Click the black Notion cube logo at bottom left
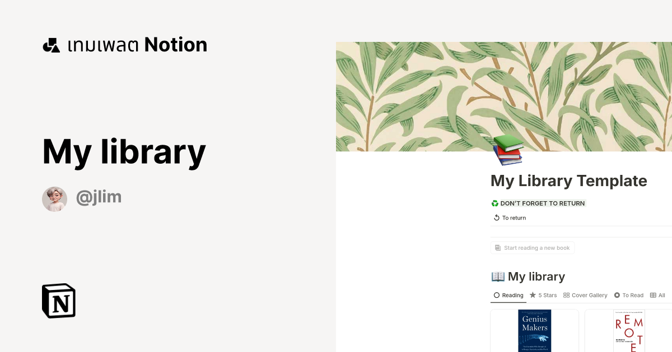Image resolution: width=672 pixels, height=352 pixels. 58,301
